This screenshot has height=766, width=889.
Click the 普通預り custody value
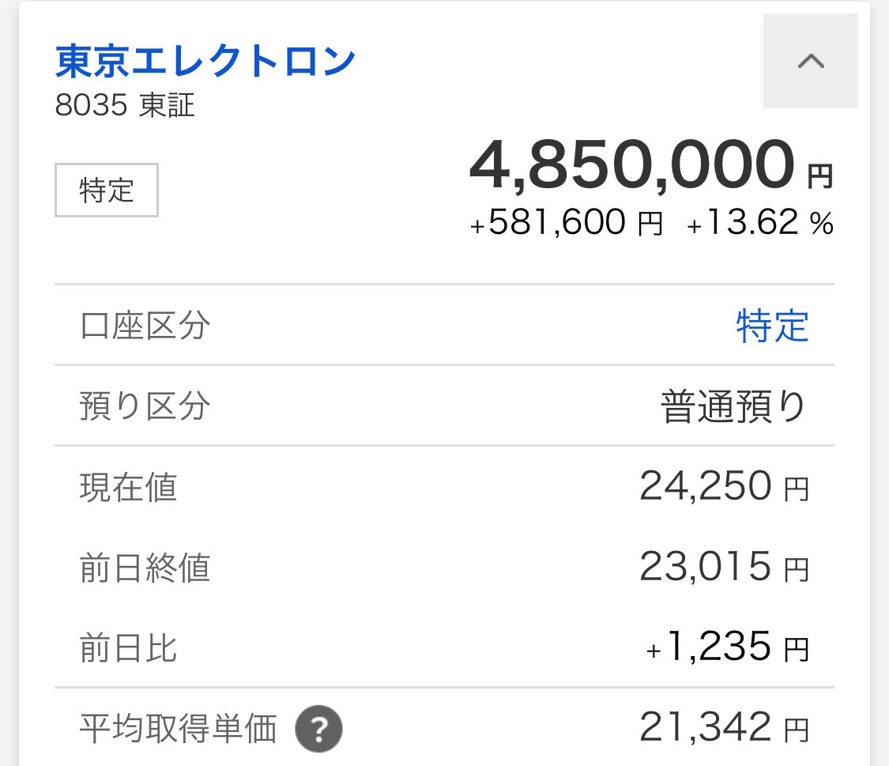(x=733, y=407)
